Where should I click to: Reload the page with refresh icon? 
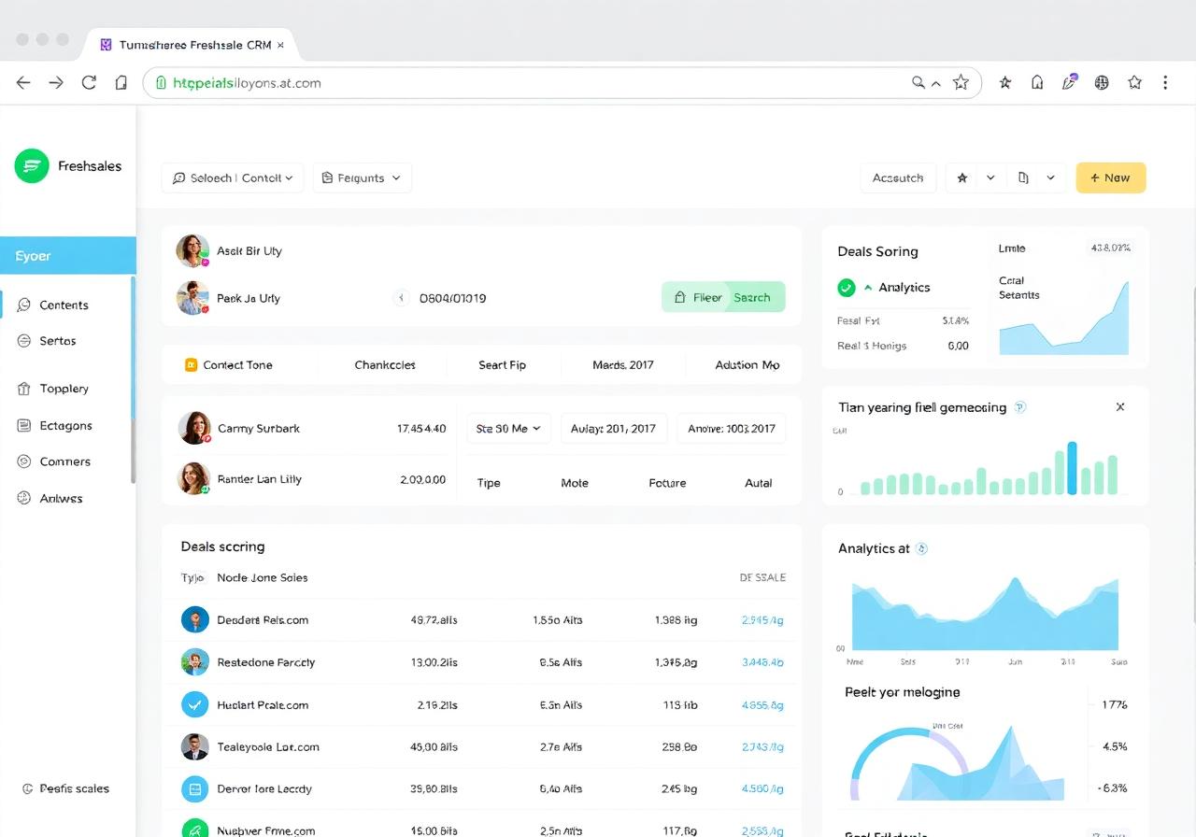(x=89, y=82)
